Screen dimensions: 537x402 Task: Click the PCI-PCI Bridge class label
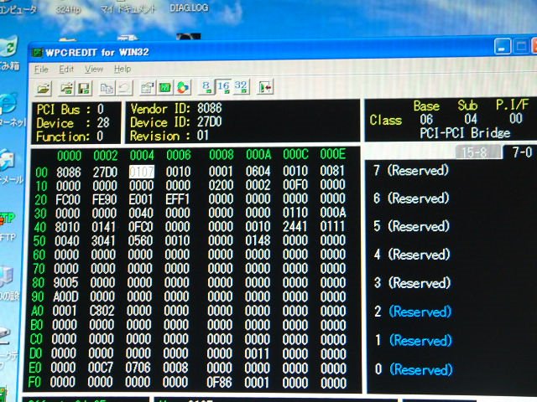[465, 132]
